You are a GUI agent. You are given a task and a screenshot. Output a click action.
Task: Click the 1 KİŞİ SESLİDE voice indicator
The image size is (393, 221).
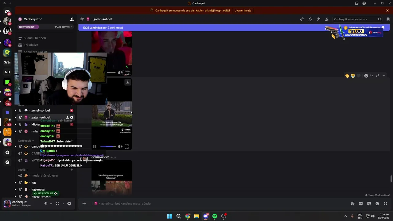pyautogui.click(x=45, y=193)
